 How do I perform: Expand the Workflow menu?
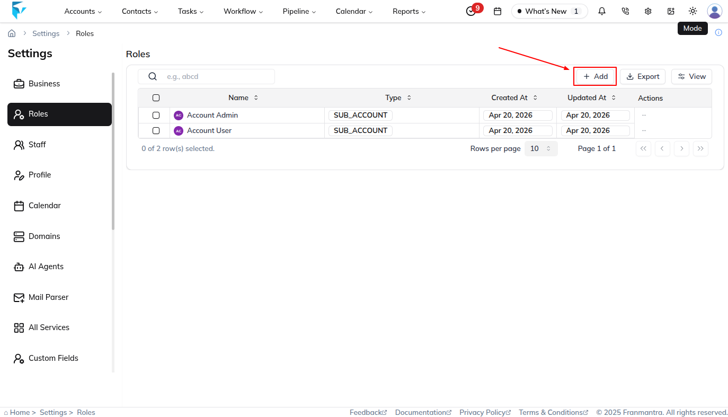click(x=243, y=11)
